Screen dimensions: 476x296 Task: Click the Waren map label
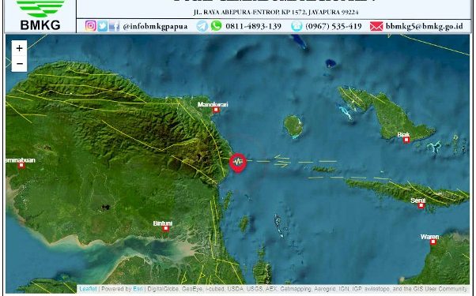click(x=430, y=237)
